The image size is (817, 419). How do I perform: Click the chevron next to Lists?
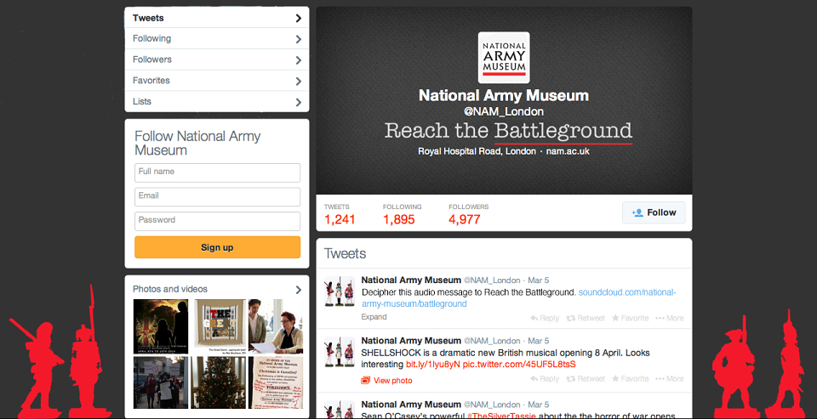(x=299, y=102)
